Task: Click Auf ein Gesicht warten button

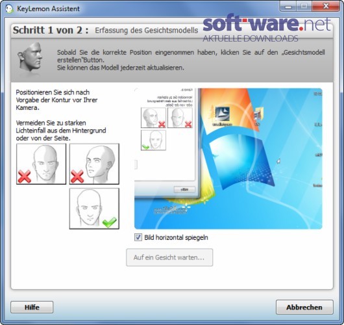Action: click(169, 257)
